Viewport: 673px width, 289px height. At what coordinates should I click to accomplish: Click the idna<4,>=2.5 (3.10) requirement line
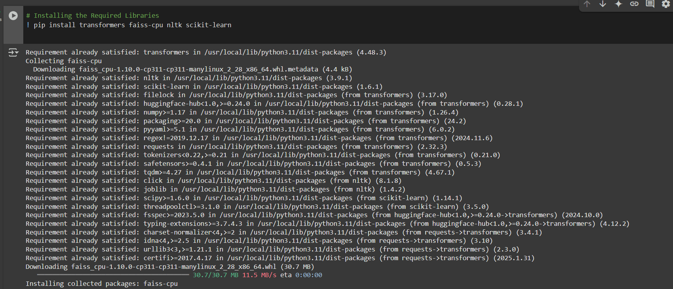(x=259, y=241)
